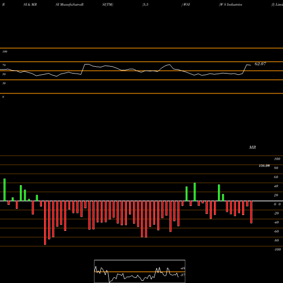Click the RSI value 62.07 label
Viewport: 283px width, 283px height.
pos(260,64)
